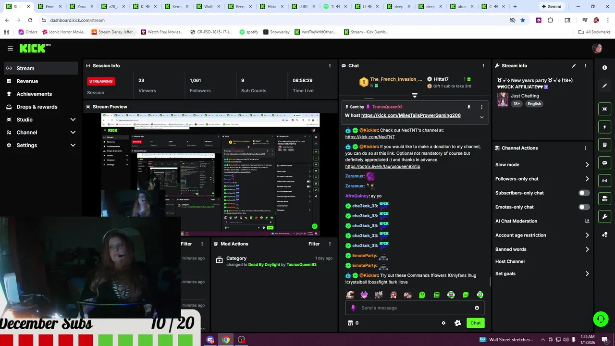This screenshot has width=615, height=346.
Task: Open MilesTailsPowerGaming206 link in pinned message
Action: coord(411,115)
